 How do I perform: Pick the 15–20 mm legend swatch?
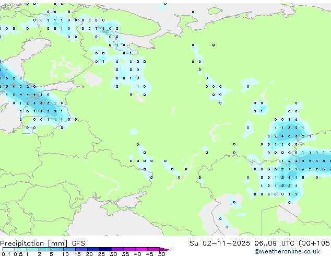point(81,249)
